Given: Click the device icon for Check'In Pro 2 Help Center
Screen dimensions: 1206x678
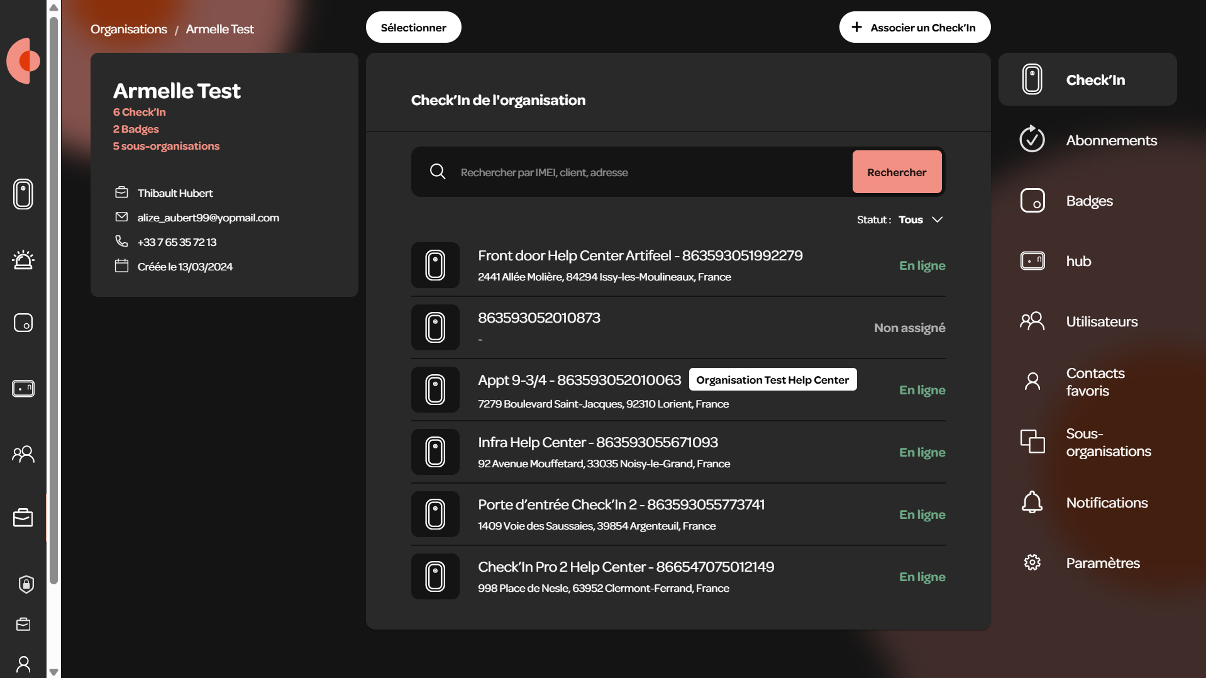Looking at the screenshot, I should click(x=435, y=577).
